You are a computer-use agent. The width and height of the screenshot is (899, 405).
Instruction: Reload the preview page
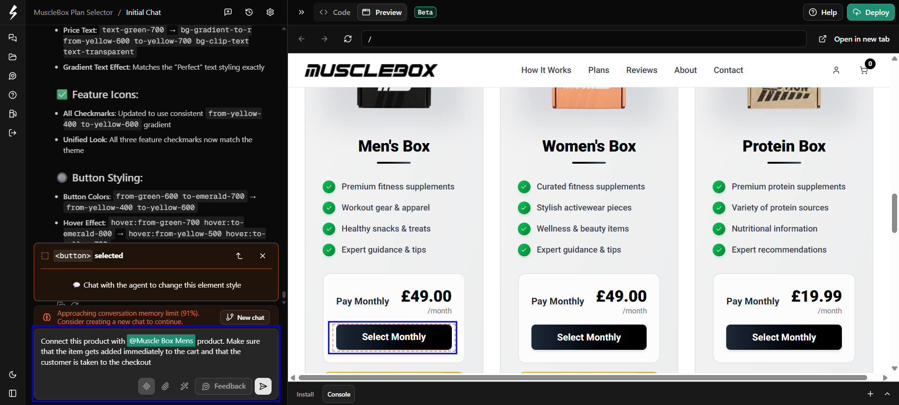click(x=348, y=39)
